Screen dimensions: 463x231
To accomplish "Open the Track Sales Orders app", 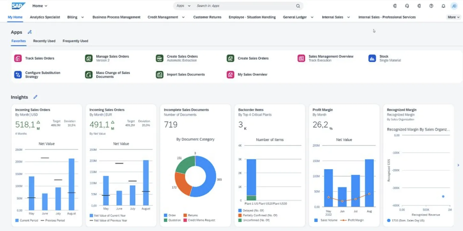I will pos(40,58).
